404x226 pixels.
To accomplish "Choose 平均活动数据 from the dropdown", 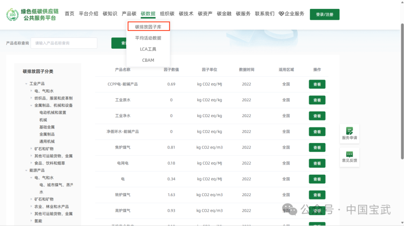I will click(x=148, y=38).
